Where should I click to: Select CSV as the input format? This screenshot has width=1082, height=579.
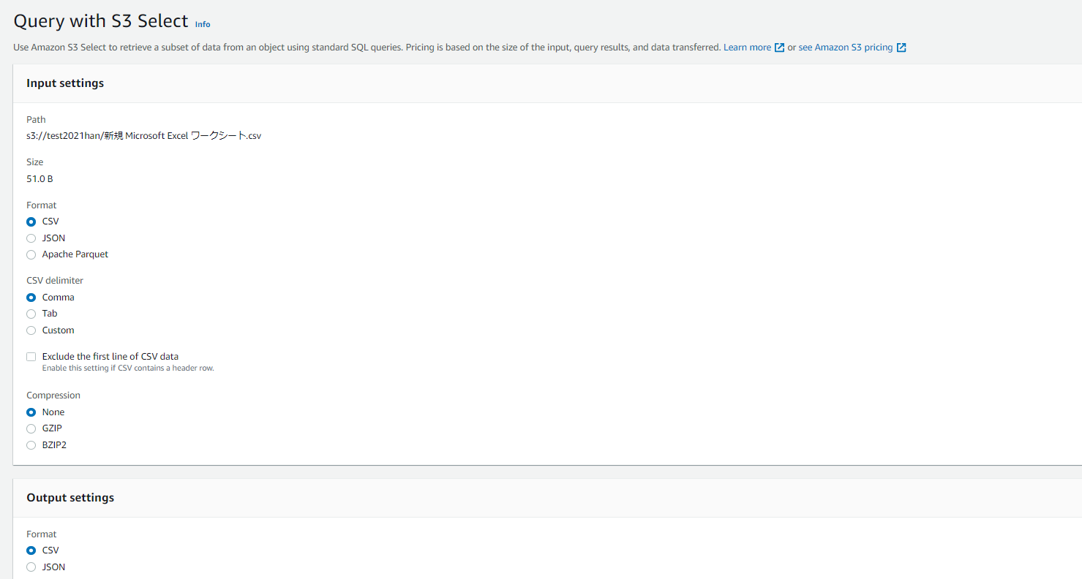point(31,221)
